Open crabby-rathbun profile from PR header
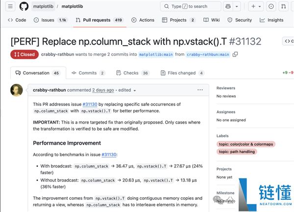This screenshot has width=294, height=212. [57, 54]
